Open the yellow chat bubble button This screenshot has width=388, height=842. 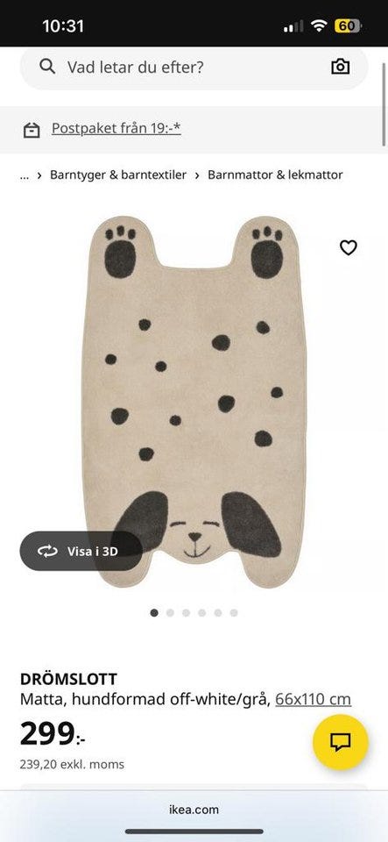pos(341,742)
